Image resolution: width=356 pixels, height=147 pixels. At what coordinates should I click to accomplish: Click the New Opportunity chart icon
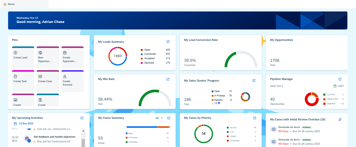(x=40, y=53)
